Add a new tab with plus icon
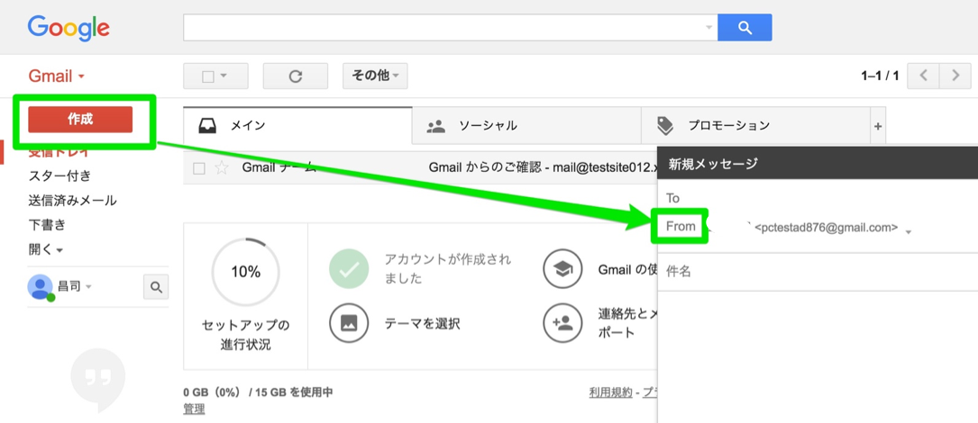This screenshot has height=423, width=978. tap(878, 126)
